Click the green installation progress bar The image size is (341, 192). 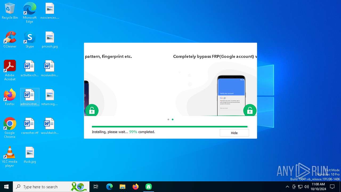[x=170, y=127]
